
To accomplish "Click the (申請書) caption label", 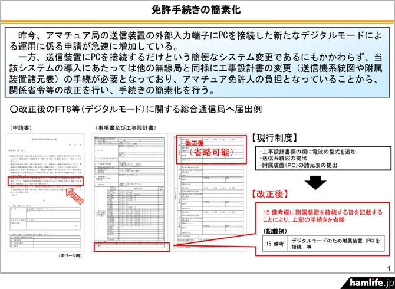I will click(x=19, y=127).
